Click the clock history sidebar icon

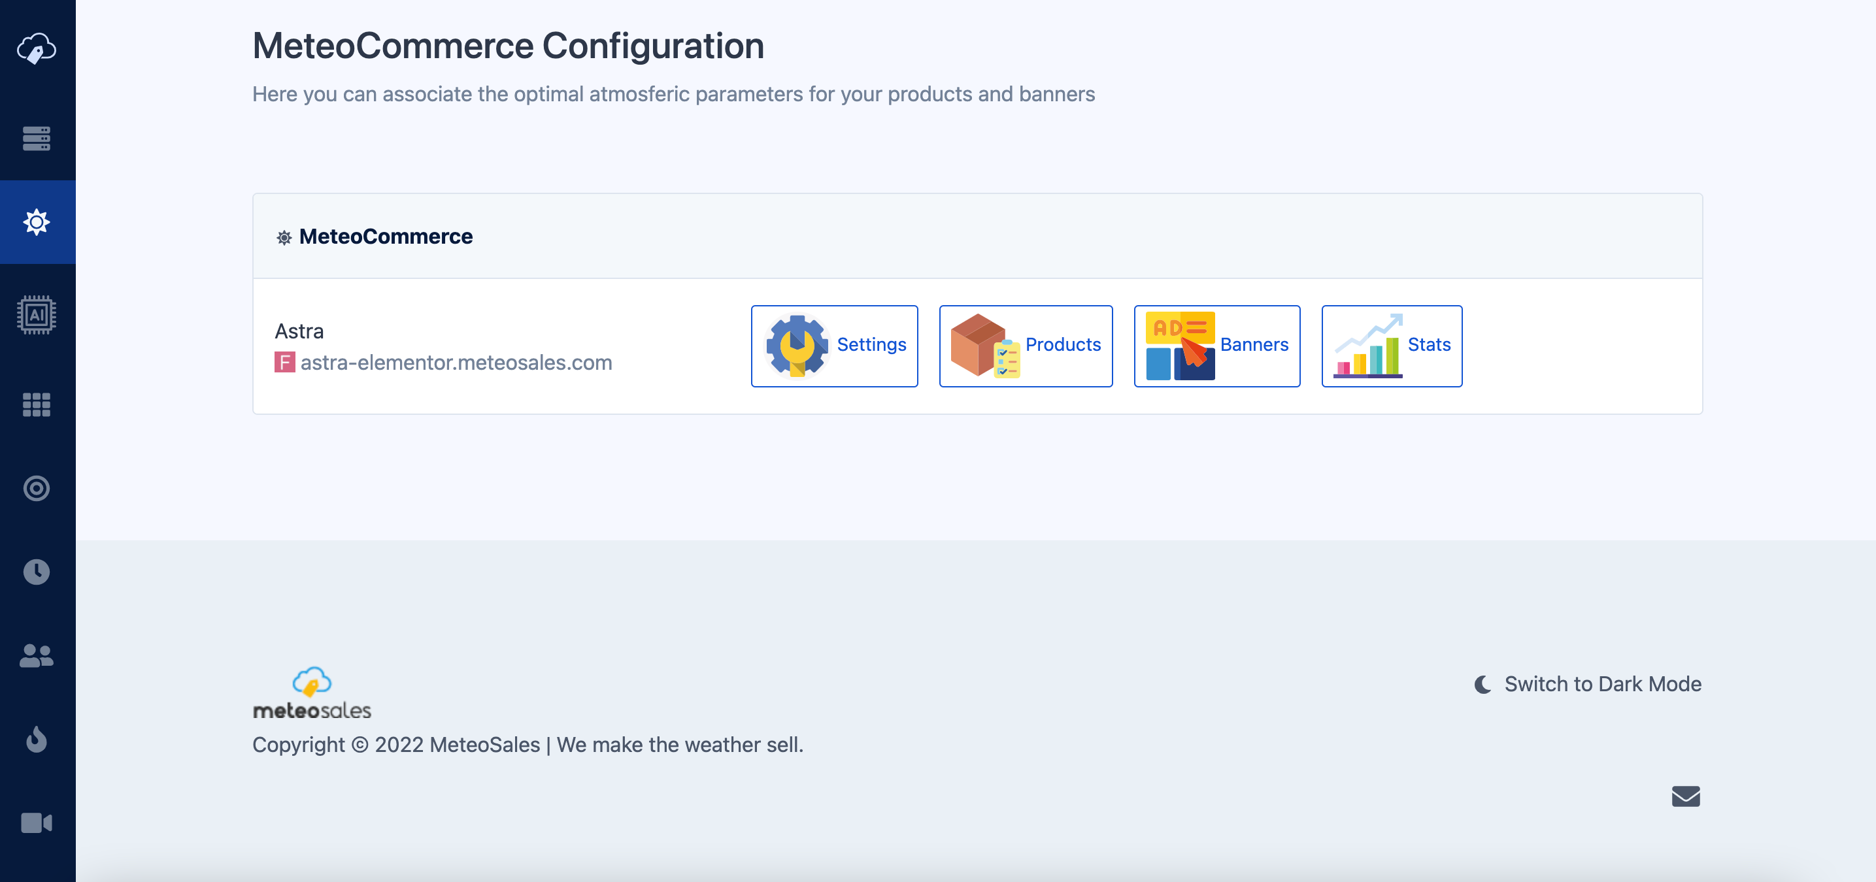[x=37, y=572]
